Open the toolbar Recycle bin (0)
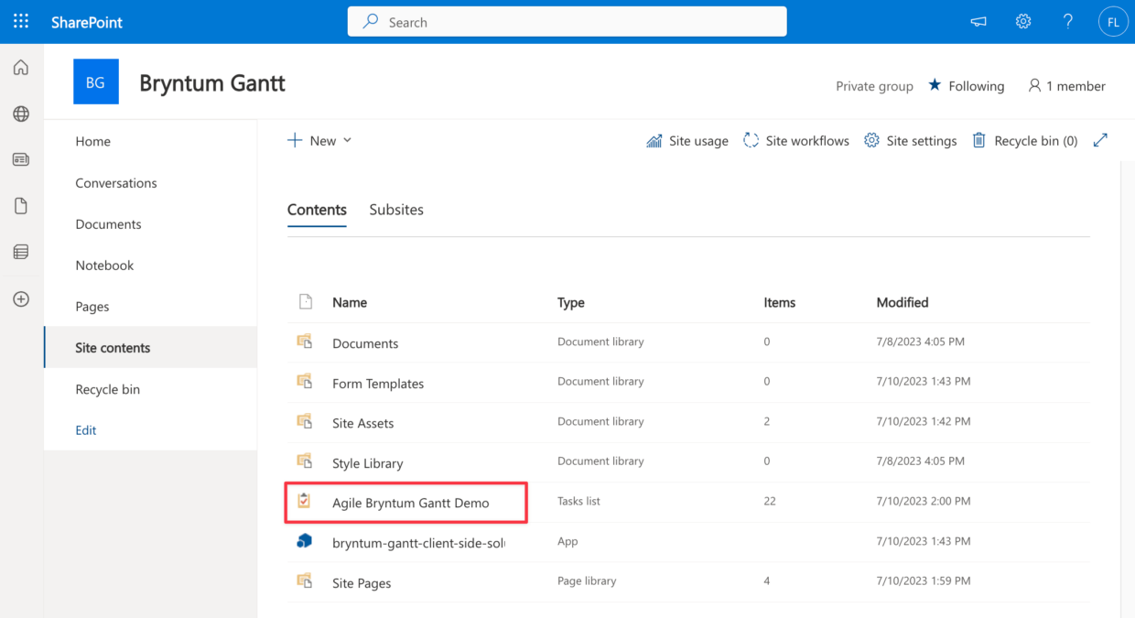Viewport: 1135px width, 618px height. pyautogui.click(x=1024, y=140)
